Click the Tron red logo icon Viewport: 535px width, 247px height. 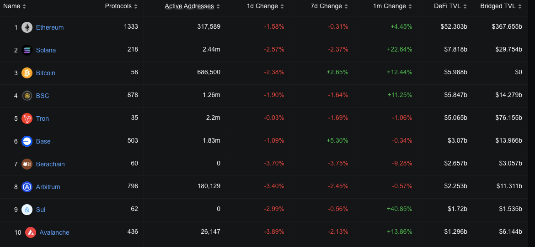(27, 118)
